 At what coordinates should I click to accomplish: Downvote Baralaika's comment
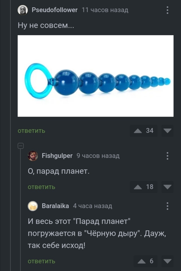click(x=167, y=261)
